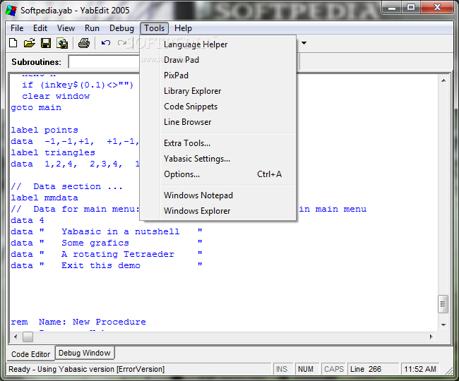This screenshot has height=381, width=459.
Task: Open Yabasic Settings... entry
Action: pyautogui.click(x=218, y=159)
